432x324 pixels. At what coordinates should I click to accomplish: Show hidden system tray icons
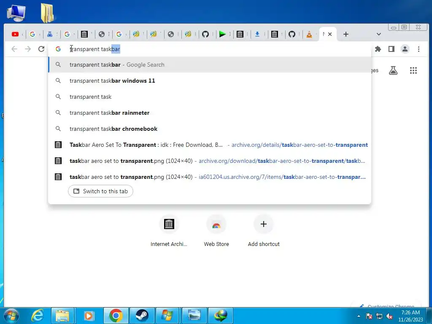(x=359, y=316)
